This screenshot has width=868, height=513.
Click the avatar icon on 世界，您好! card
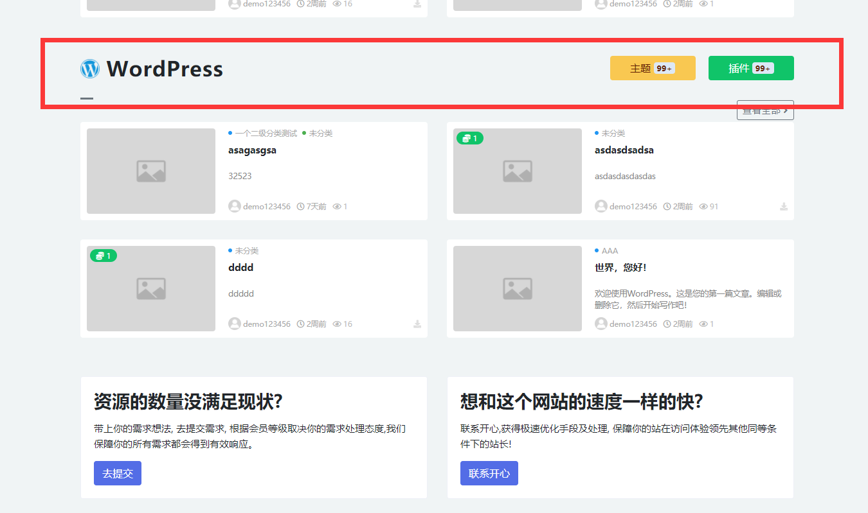click(601, 324)
